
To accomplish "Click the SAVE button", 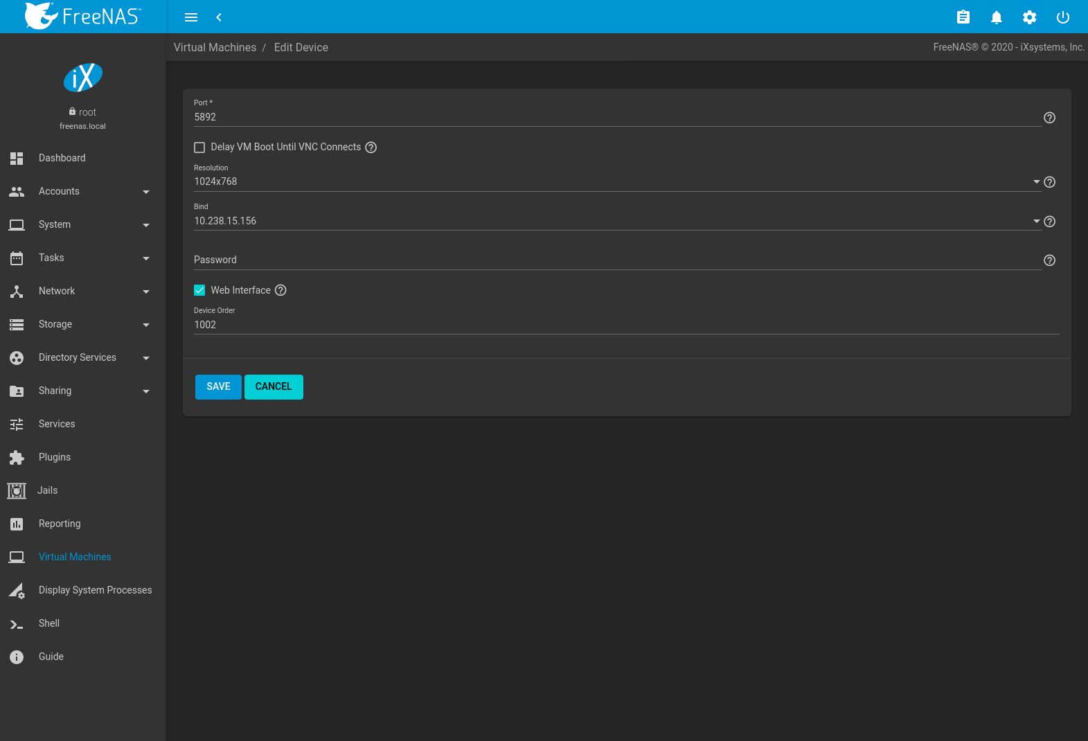I will coord(218,387).
